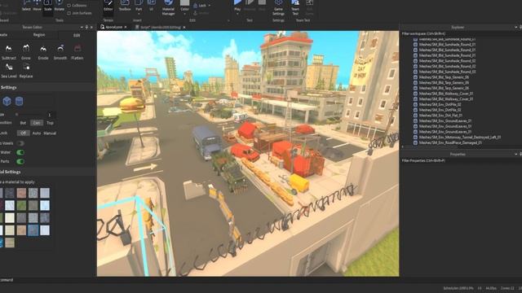Set pivot position to Bot

pos(23,123)
